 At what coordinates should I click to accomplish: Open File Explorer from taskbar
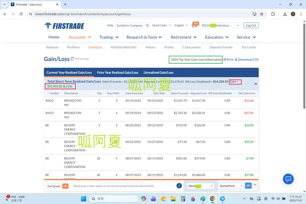[173, 199]
